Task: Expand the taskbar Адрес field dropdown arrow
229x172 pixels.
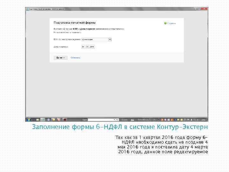Action: tap(114, 120)
